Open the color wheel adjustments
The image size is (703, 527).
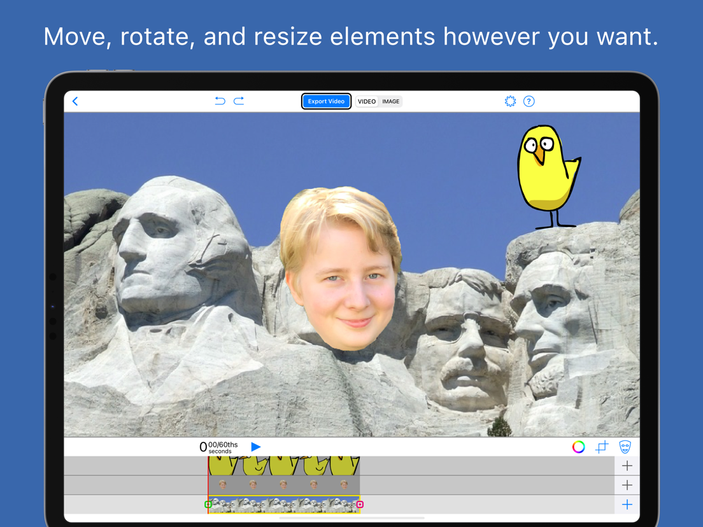click(x=578, y=447)
